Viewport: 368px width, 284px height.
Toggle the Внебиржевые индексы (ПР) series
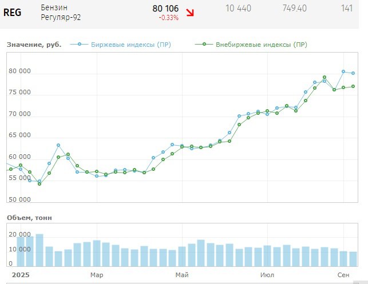(x=261, y=45)
